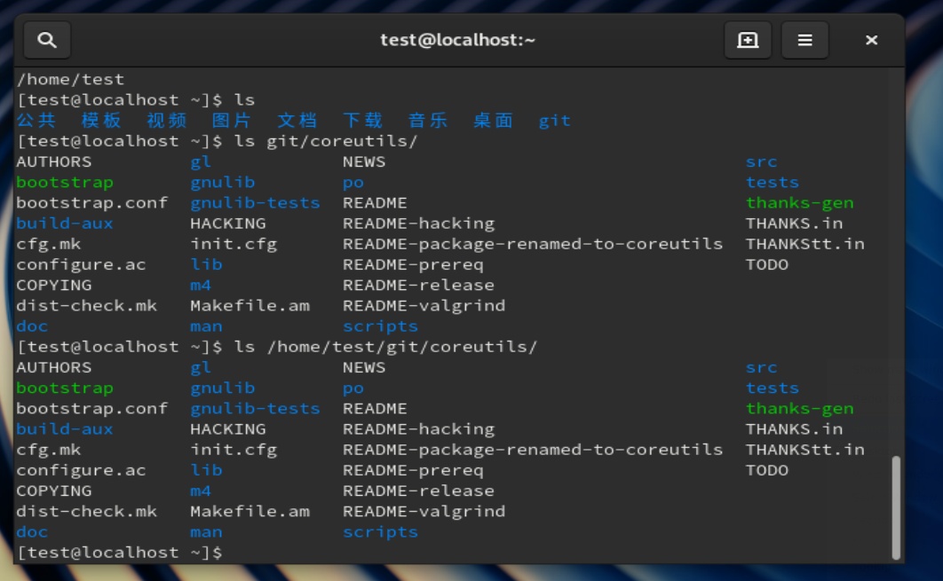Click gnulib-tests in the first listing
943x581 pixels.
point(255,203)
